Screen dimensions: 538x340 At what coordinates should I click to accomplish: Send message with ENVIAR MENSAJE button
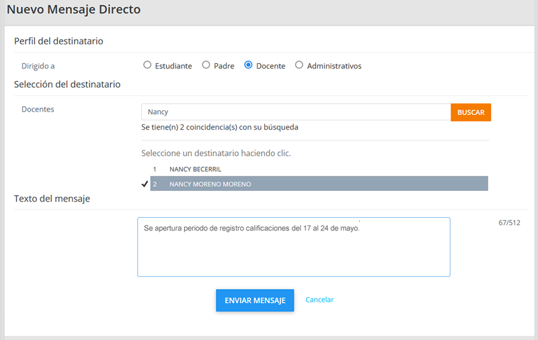pyautogui.click(x=255, y=300)
